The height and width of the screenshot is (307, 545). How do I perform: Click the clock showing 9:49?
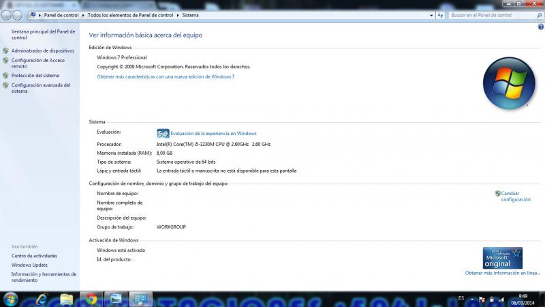523,296
